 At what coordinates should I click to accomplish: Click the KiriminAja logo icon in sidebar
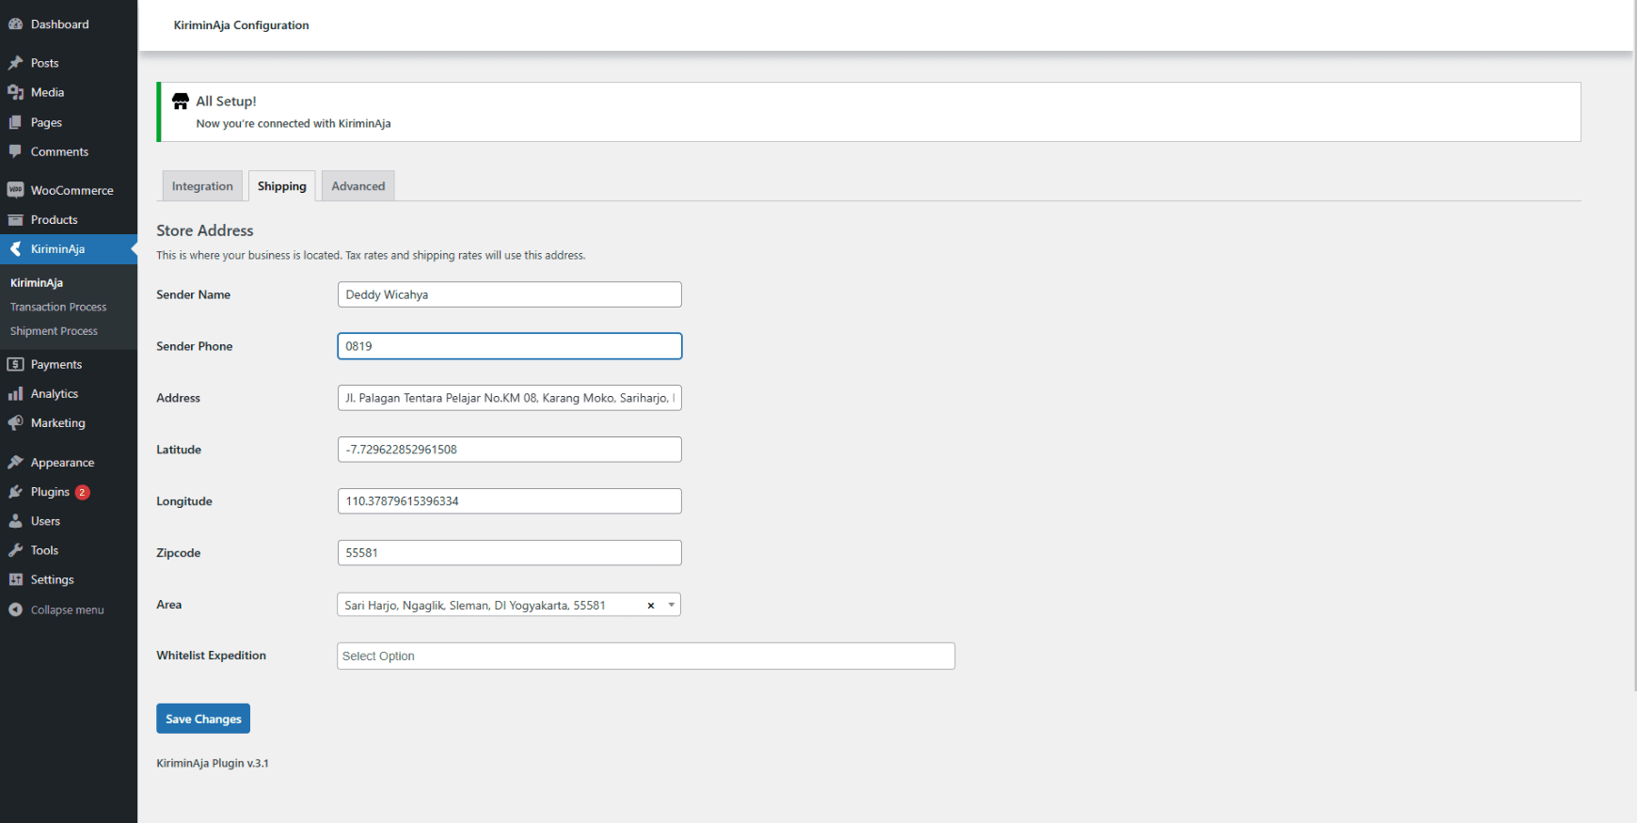coord(15,249)
